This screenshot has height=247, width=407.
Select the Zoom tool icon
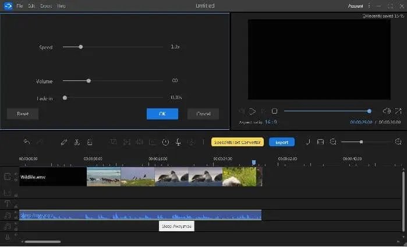pyautogui.click(x=127, y=142)
